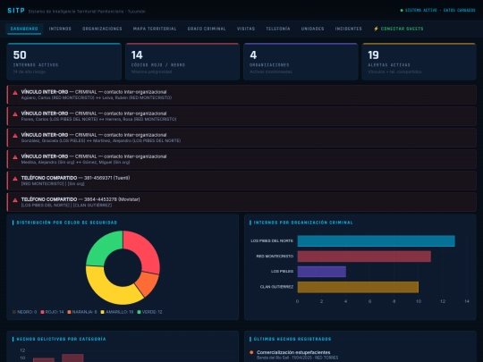
Task: Switch to the Internos tab
Action: [x=60, y=29]
